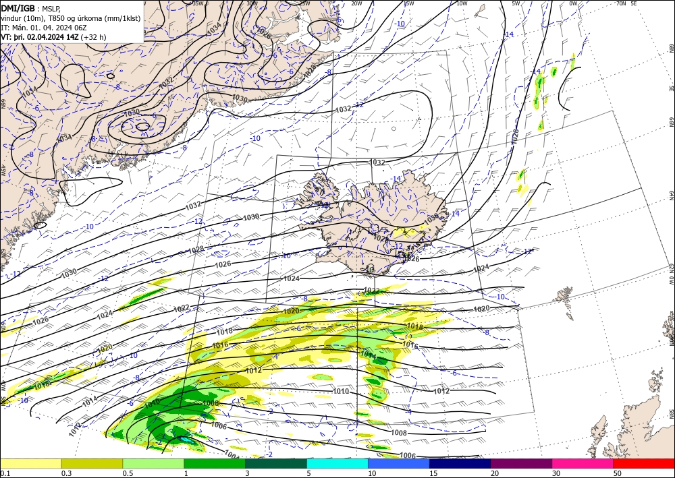The width and height of the screenshot is (675, 478).
Task: Click the 'VT: þri. 02.04.2024 14Z (+32 h)' line
Action: point(53,37)
